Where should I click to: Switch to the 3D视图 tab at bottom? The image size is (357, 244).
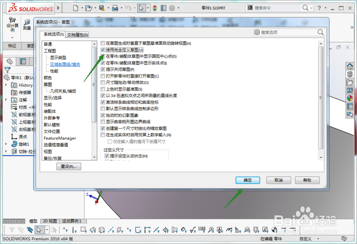point(50,221)
